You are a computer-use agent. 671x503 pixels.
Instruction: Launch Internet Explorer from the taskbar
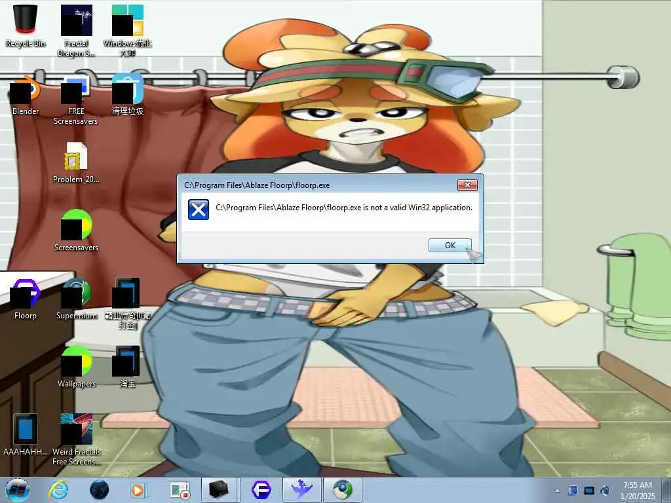(x=58, y=490)
